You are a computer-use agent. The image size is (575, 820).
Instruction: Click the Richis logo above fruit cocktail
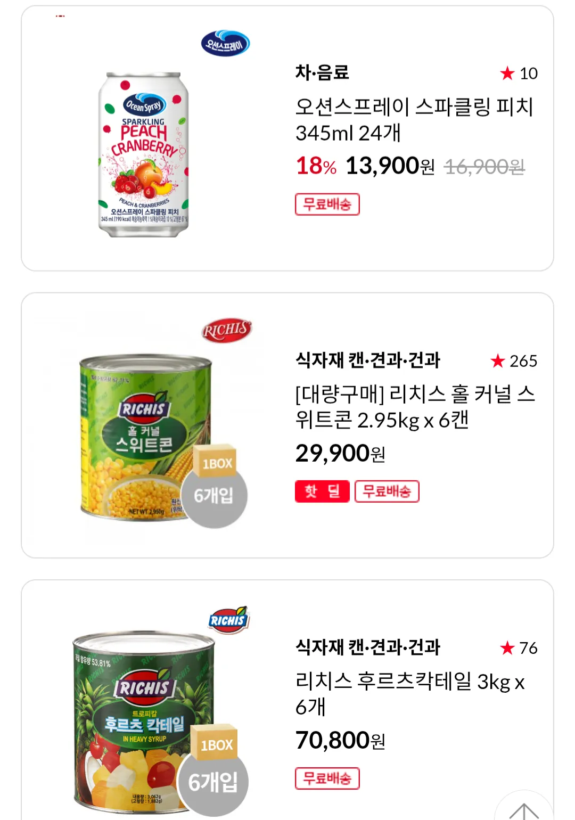click(229, 620)
